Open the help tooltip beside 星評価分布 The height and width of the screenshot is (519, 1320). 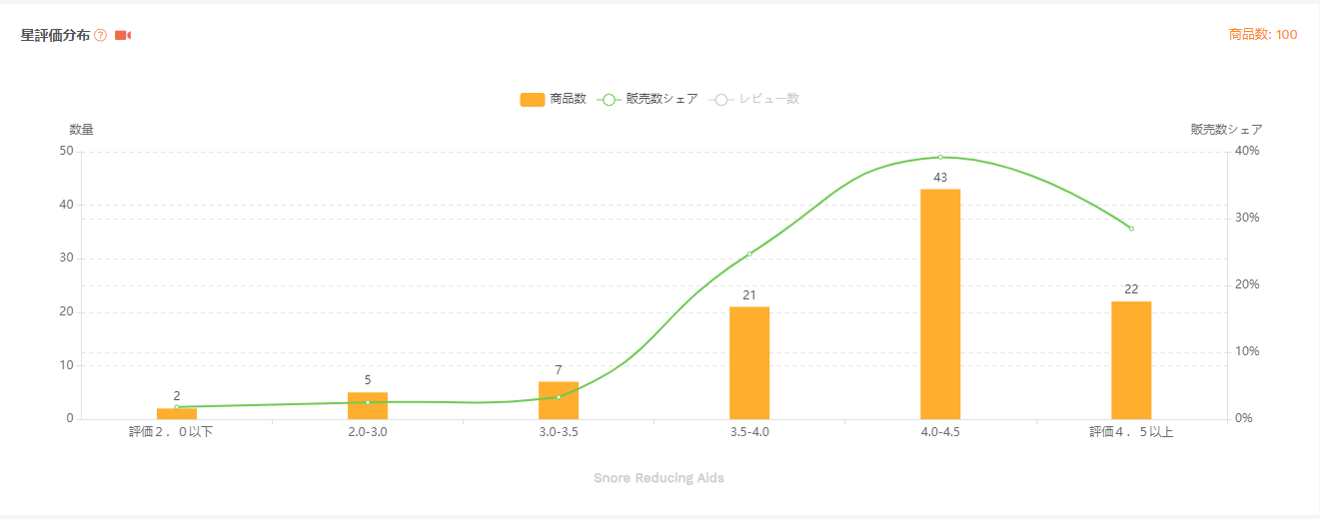(100, 36)
